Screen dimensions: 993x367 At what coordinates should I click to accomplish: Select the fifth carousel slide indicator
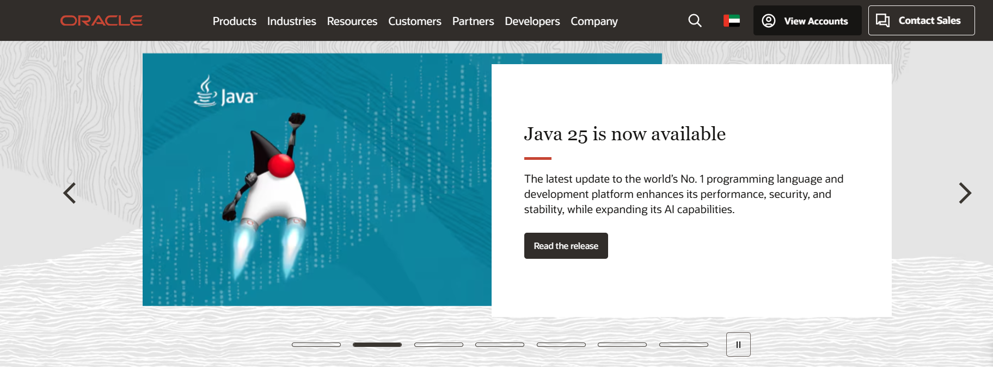click(561, 345)
